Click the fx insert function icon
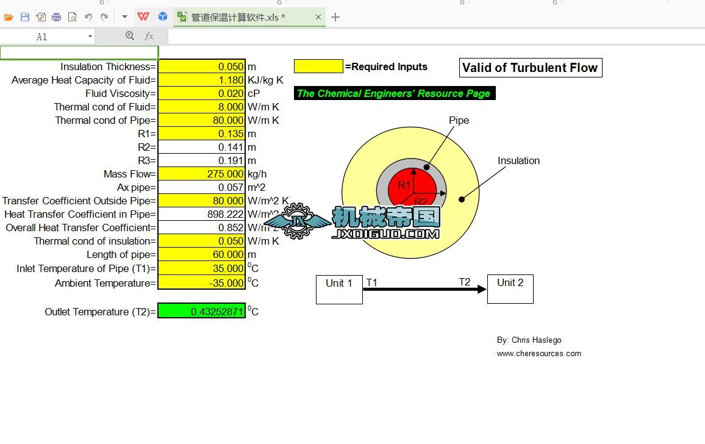The height and width of the screenshot is (444, 705). click(149, 37)
